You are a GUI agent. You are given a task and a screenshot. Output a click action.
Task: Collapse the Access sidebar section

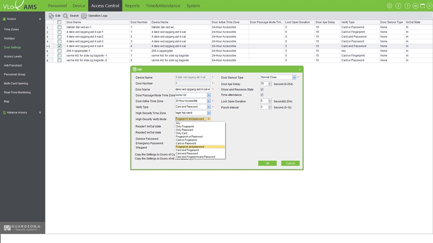40,19
